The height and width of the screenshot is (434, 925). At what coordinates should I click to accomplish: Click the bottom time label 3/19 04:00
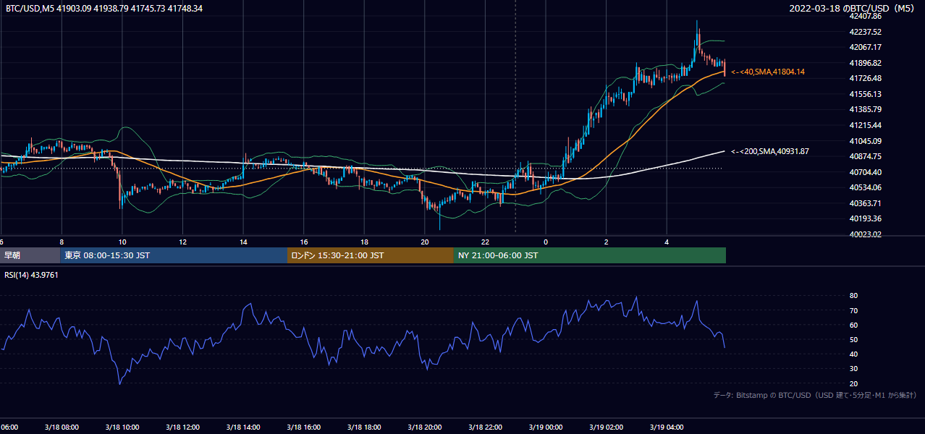[x=667, y=427]
